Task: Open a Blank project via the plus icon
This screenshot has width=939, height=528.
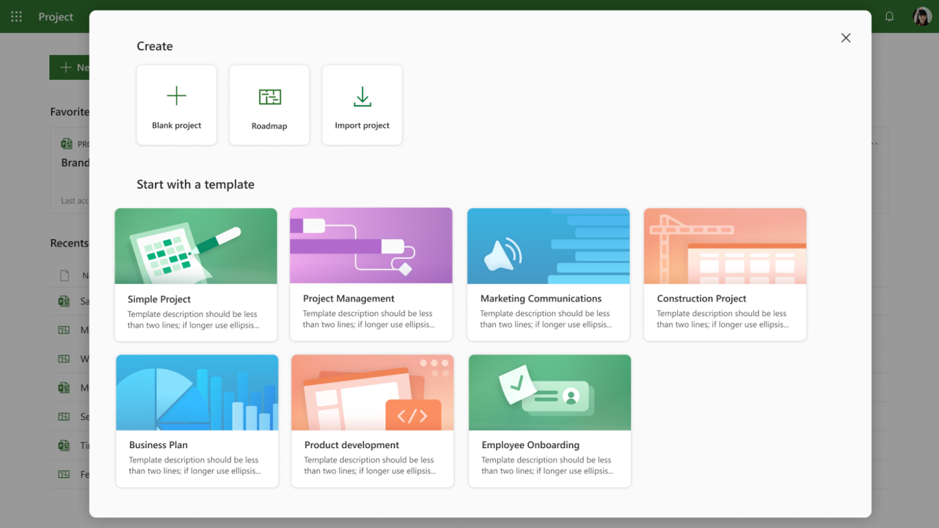Action: coord(176,96)
